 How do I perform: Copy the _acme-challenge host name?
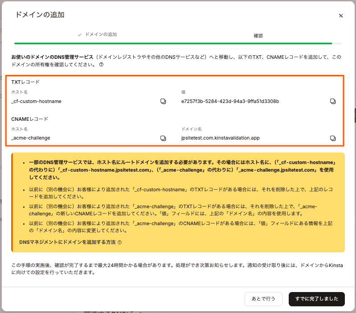point(163,138)
